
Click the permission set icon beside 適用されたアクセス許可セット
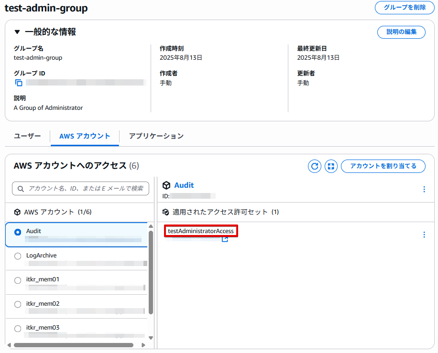pyautogui.click(x=165, y=212)
